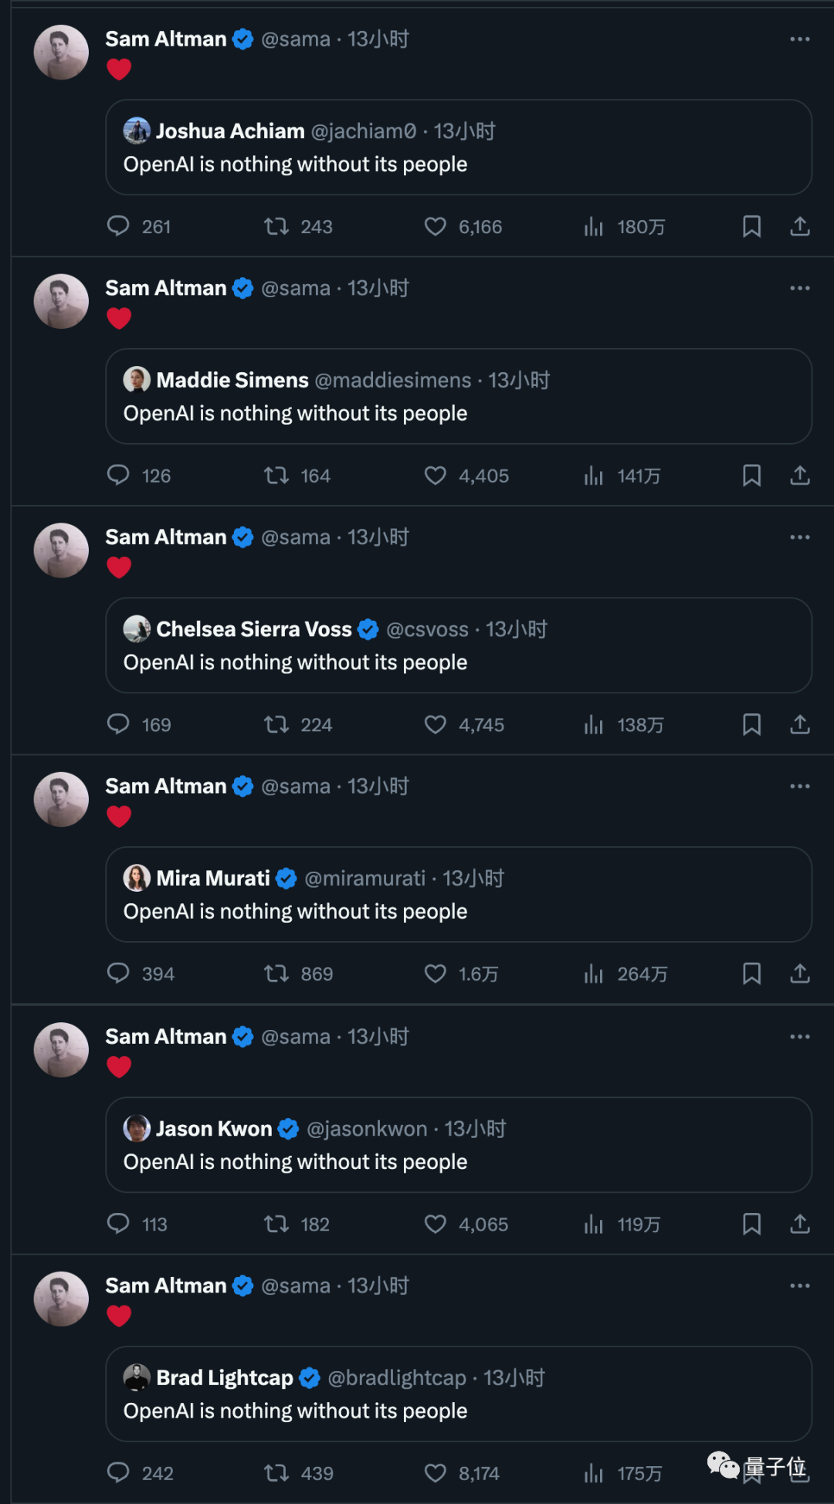Screen dimensions: 834x1504
Task: Retweet the Mira Murati quote post
Action: (276, 974)
